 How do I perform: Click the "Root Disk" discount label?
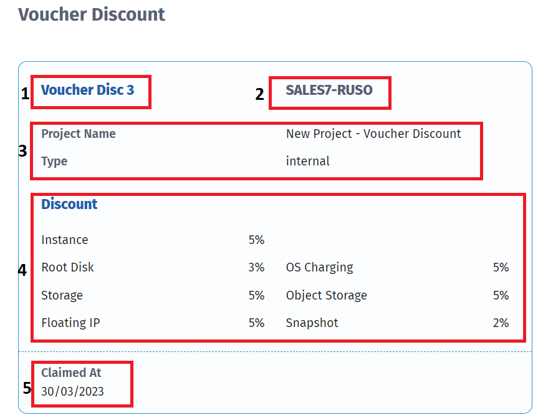click(x=67, y=267)
